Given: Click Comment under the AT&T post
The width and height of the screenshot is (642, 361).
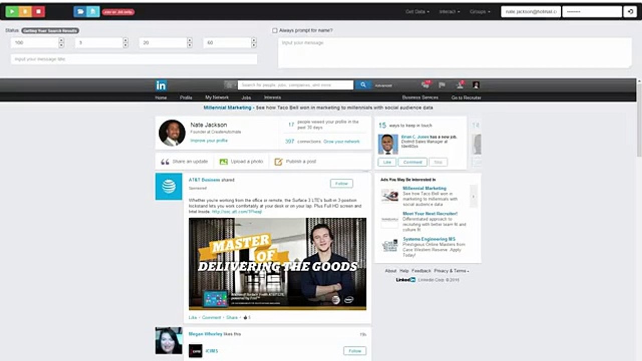Looking at the screenshot, I should [x=211, y=318].
